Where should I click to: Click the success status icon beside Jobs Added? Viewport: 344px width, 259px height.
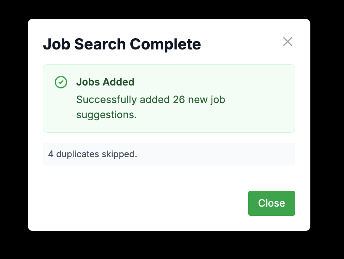click(61, 83)
